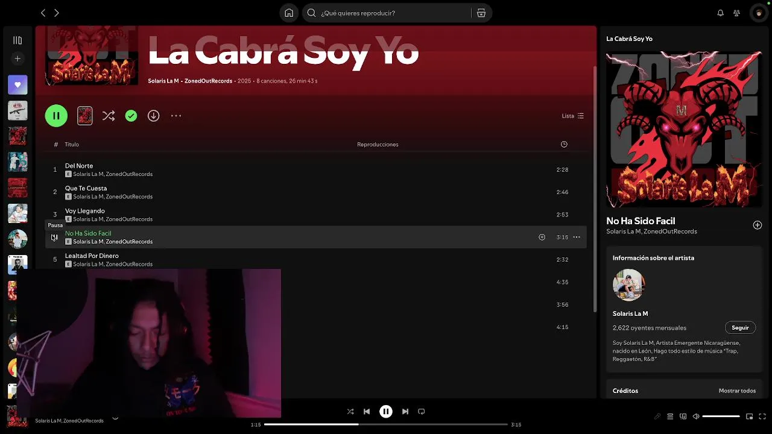Pause the album with the big green button
The image size is (772, 434).
(56, 116)
